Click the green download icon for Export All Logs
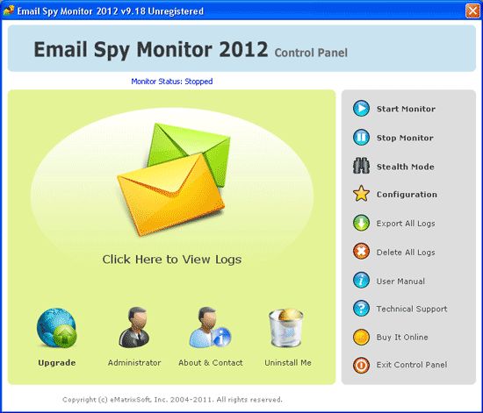The image size is (483, 413). (x=361, y=223)
